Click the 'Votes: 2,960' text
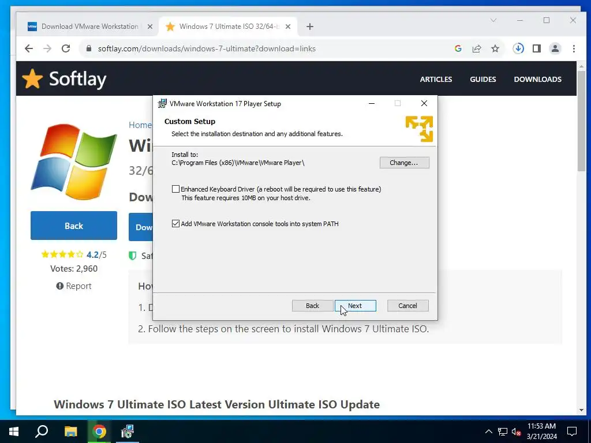The width and height of the screenshot is (591, 443). 74,269
